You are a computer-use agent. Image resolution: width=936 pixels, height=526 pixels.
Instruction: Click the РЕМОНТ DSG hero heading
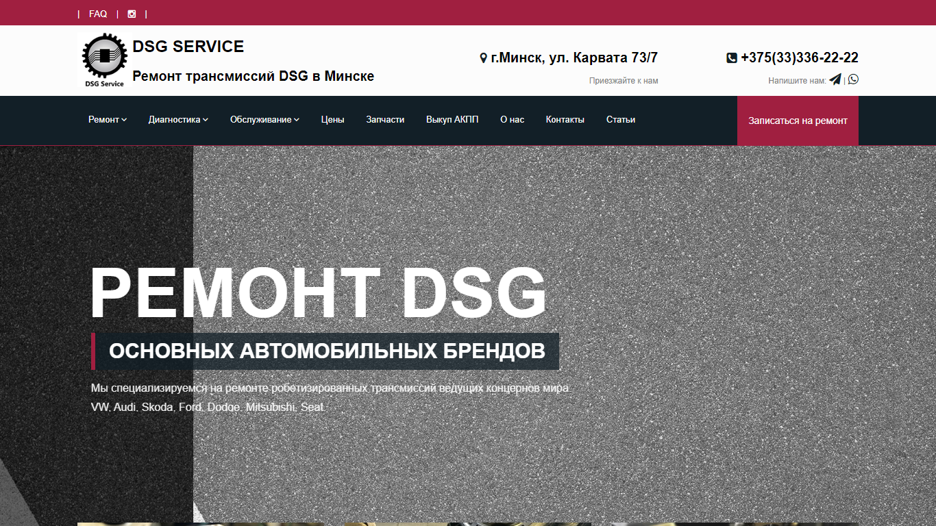(319, 294)
